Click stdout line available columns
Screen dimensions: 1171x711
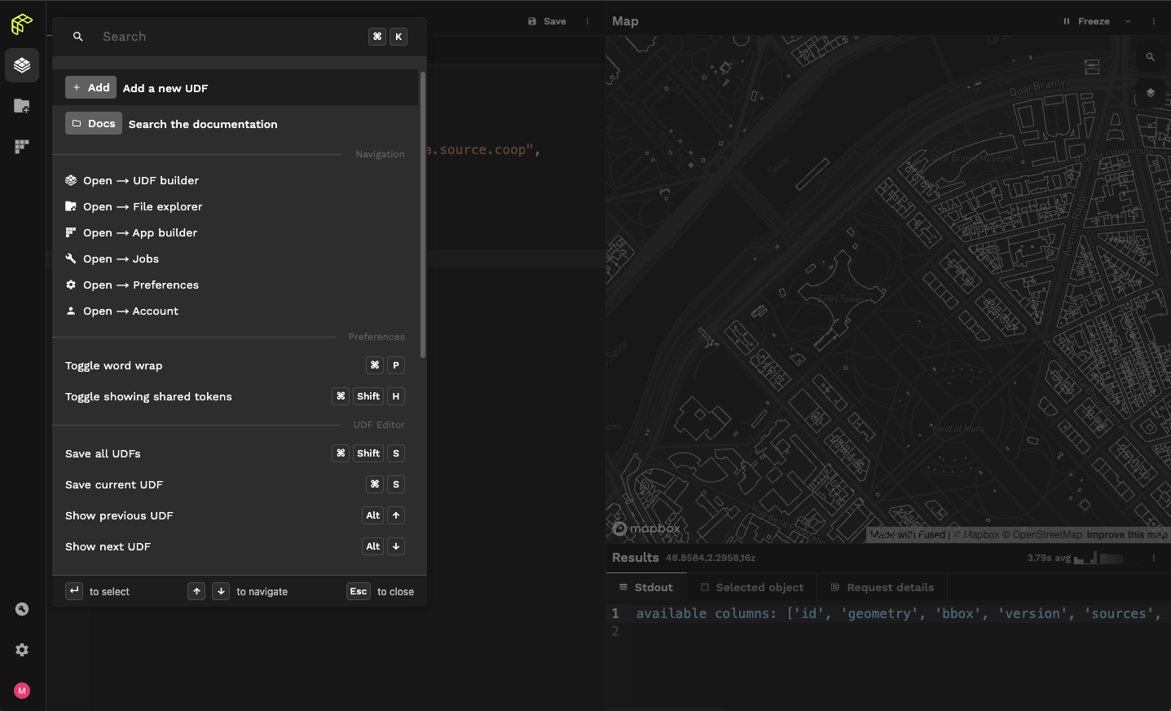pos(898,613)
